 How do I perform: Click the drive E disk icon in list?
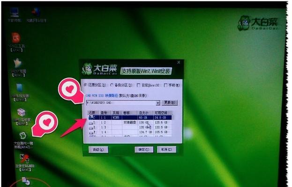(91, 128)
